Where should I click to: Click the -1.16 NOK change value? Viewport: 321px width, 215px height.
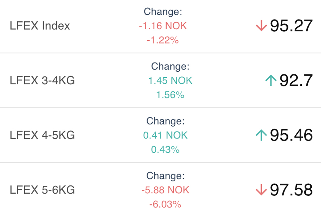click(163, 26)
